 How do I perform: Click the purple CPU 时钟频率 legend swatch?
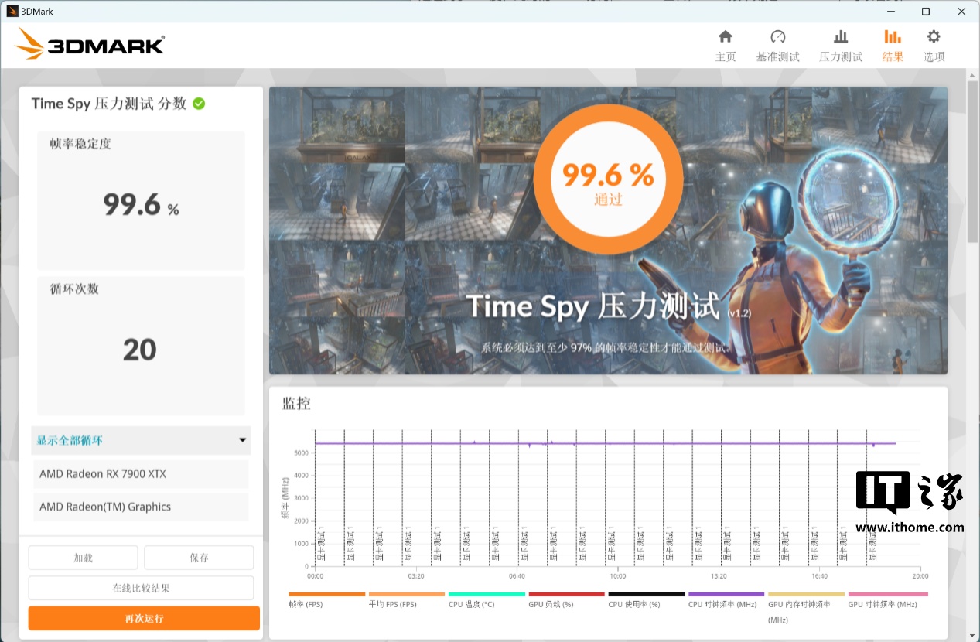[727, 594]
